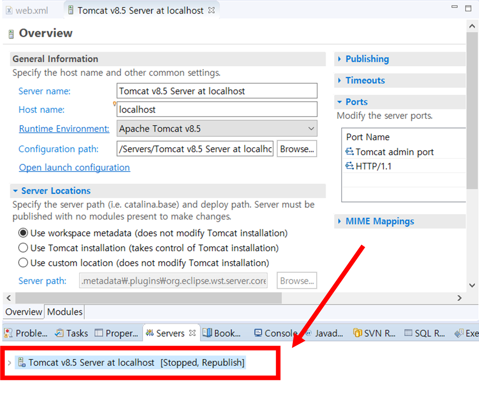Expand the MIME Mappings section
The image size is (479, 420).
tap(339, 221)
